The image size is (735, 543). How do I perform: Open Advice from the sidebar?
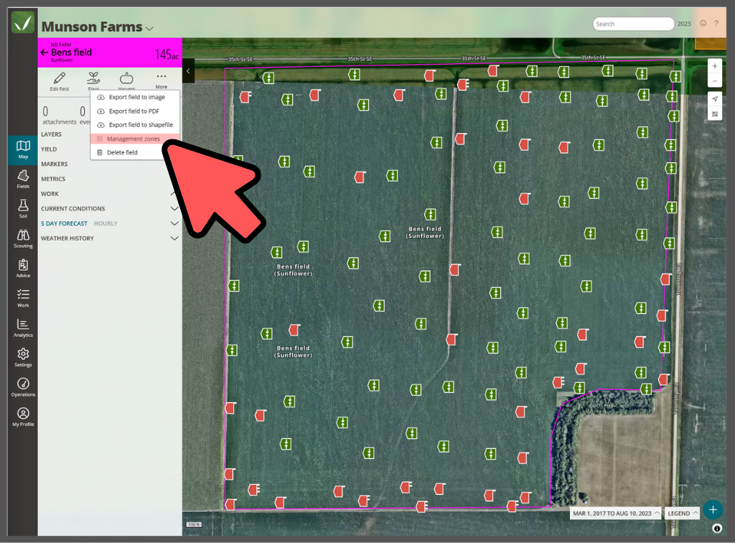coord(23,268)
